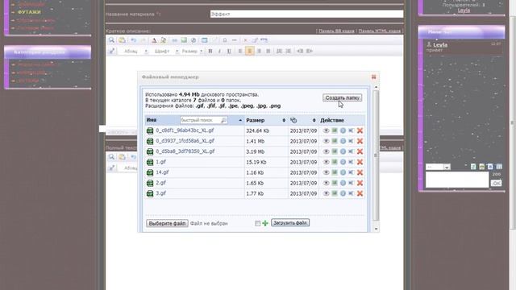Image resolution: width=516 pixels, height=290 pixels.
Task: Delete 0_c8df1_96ab43bc_XL.gif with red X
Action: [x=360, y=130]
